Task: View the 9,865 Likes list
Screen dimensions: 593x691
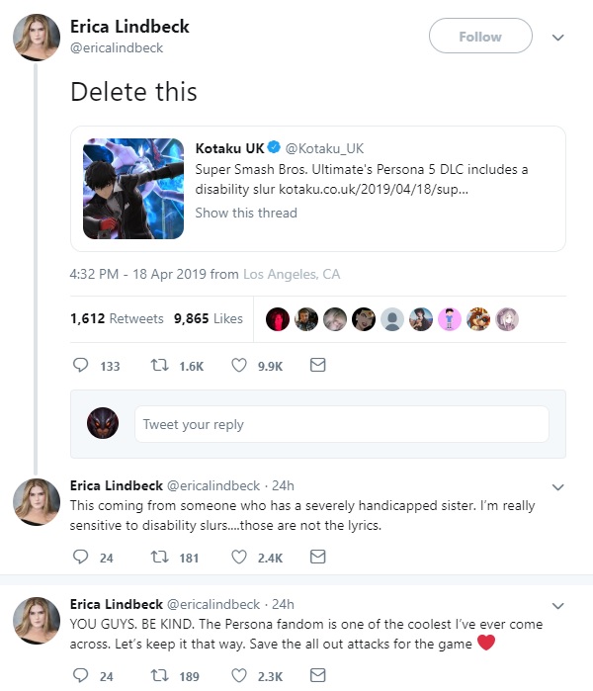Action: point(209,318)
